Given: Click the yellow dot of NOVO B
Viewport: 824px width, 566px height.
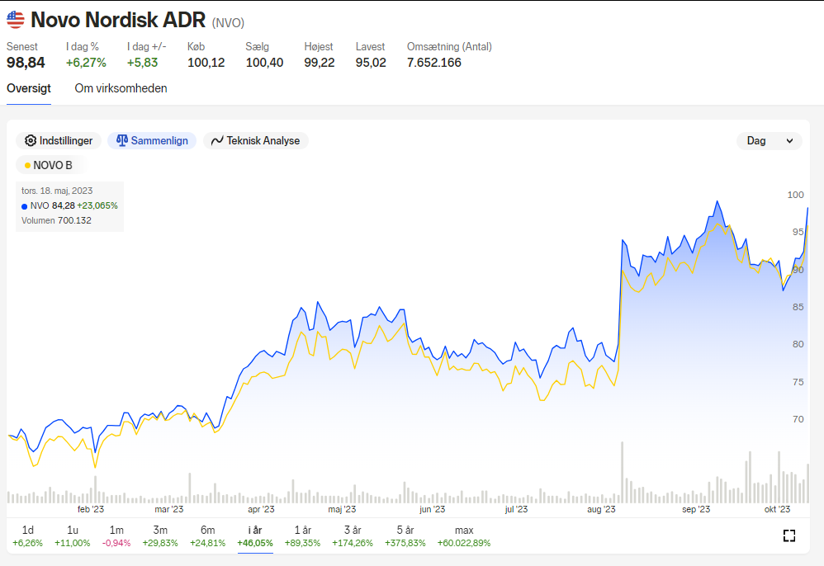Looking at the screenshot, I should [27, 165].
